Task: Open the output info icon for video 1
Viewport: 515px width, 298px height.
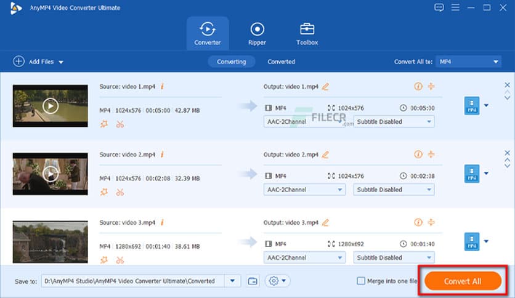Action: (x=418, y=87)
